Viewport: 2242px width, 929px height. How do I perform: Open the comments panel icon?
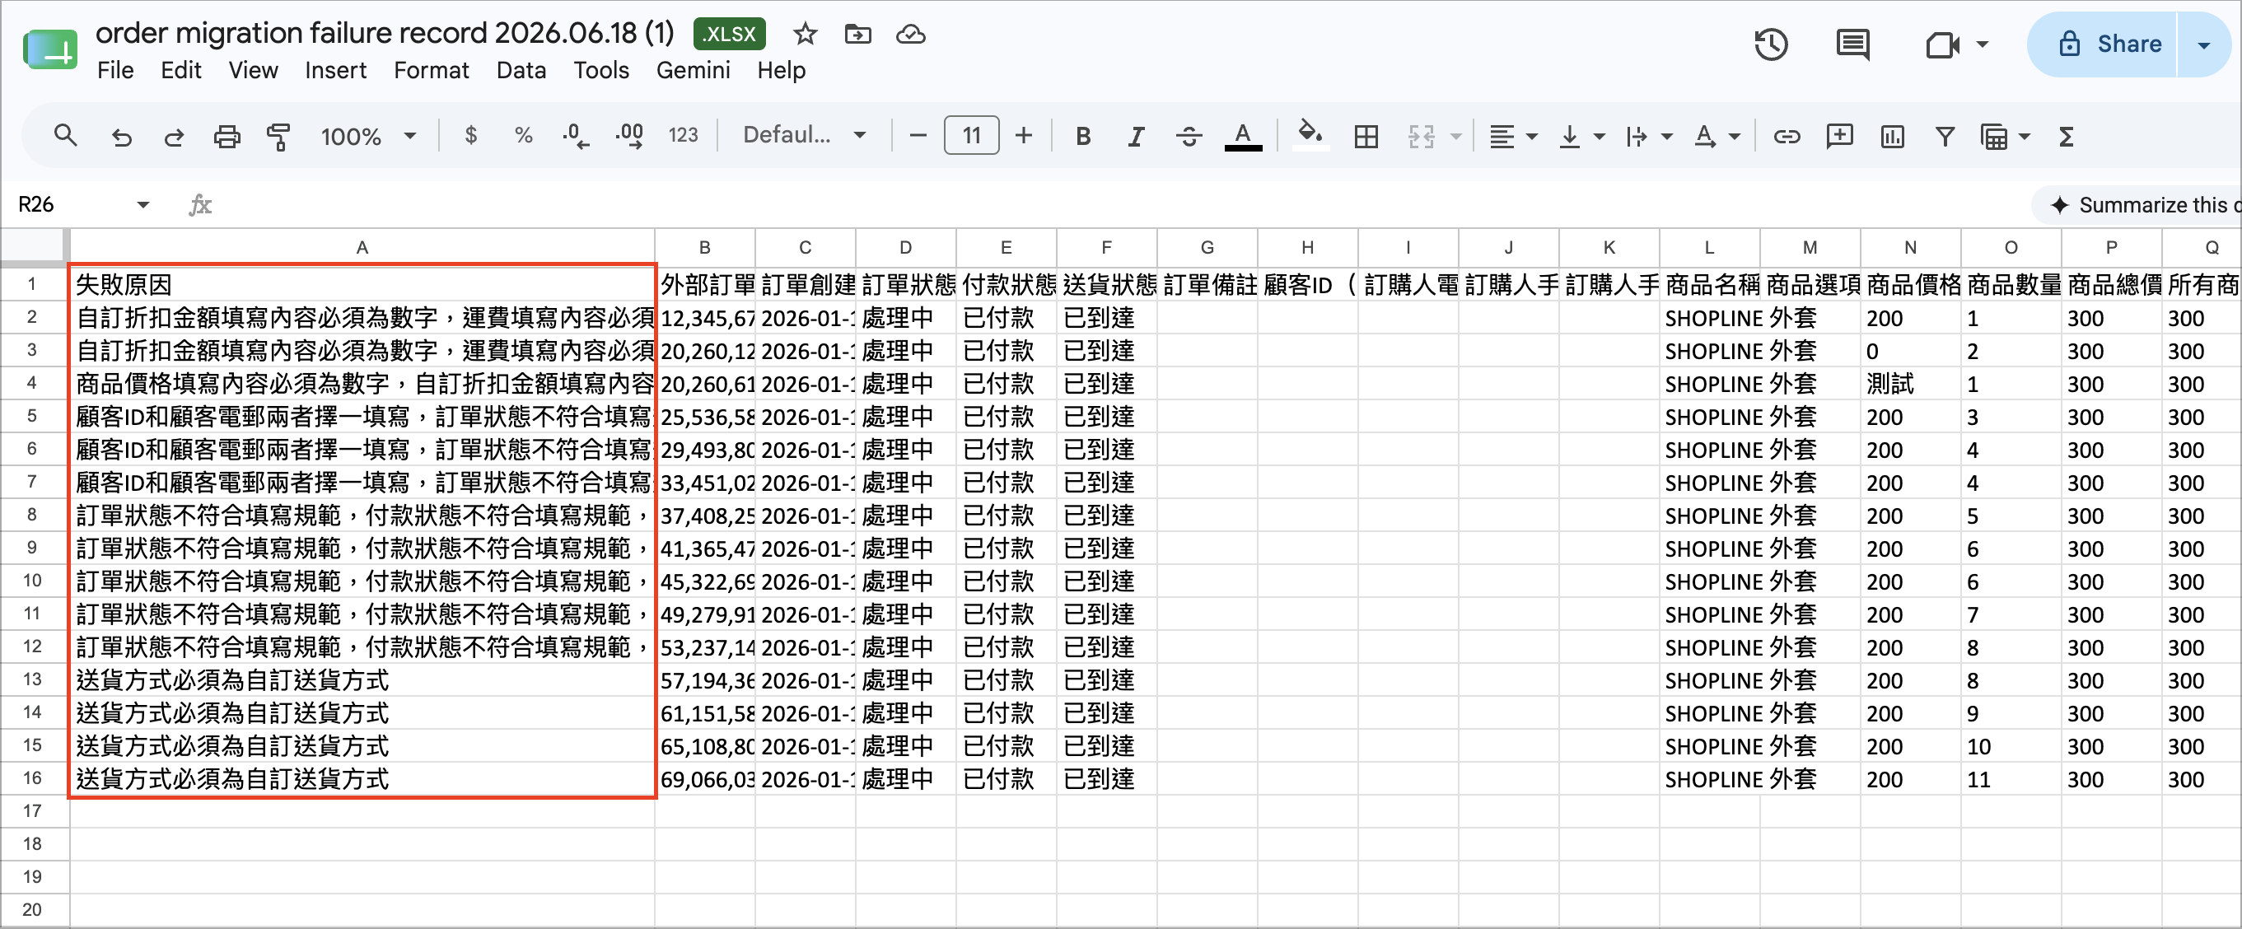tap(1853, 44)
